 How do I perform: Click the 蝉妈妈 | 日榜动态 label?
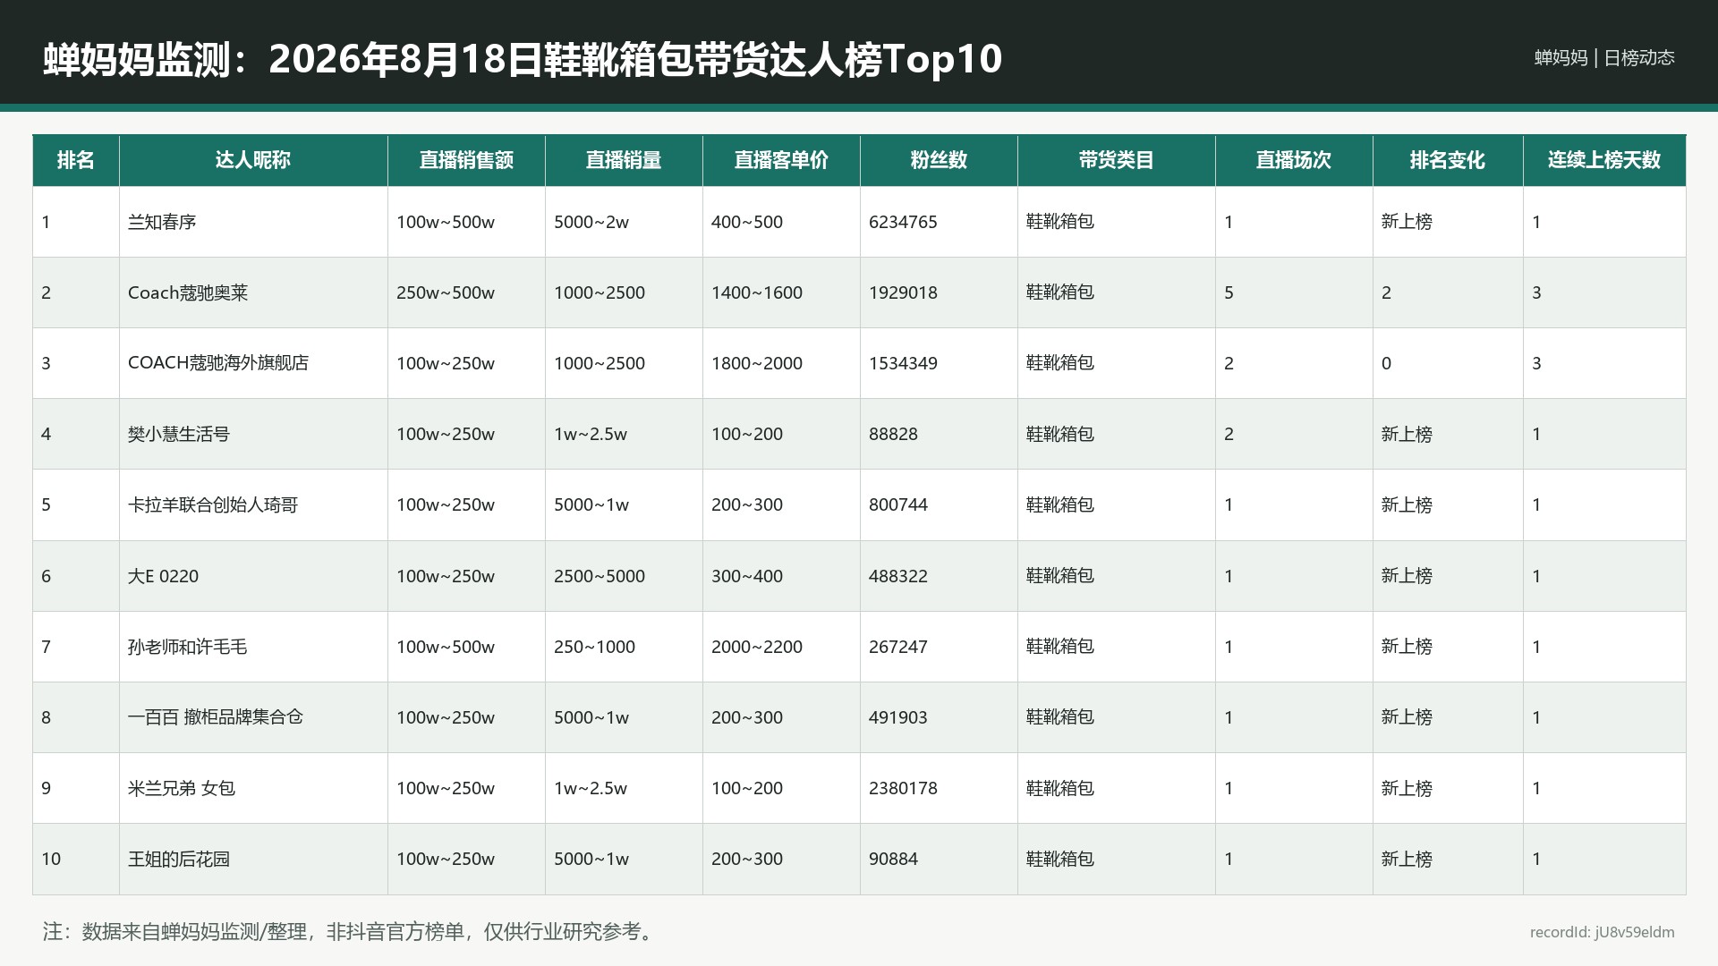coord(1604,57)
